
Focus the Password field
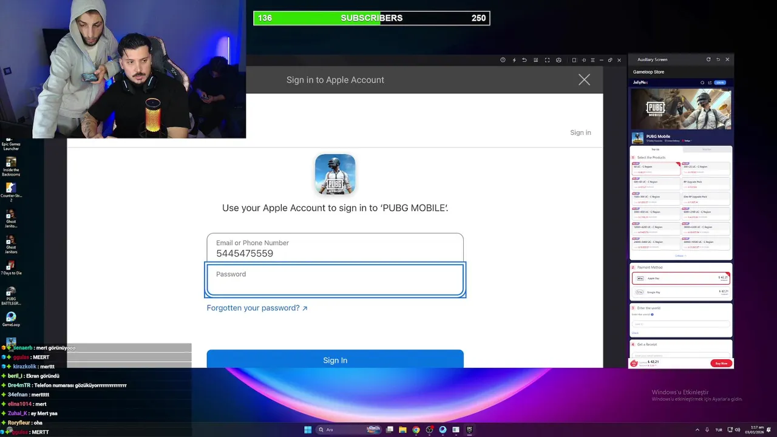coord(335,280)
